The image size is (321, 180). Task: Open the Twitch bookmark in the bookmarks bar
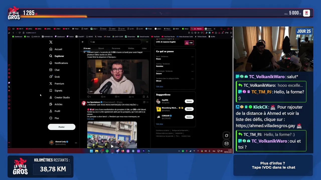[70, 37]
